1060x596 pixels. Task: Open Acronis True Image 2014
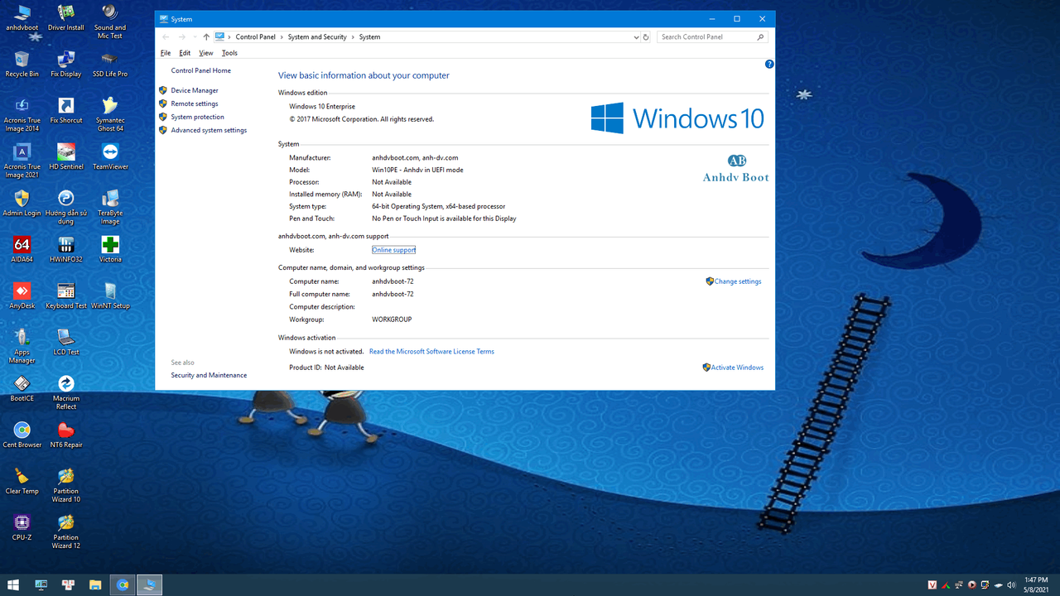(22, 114)
